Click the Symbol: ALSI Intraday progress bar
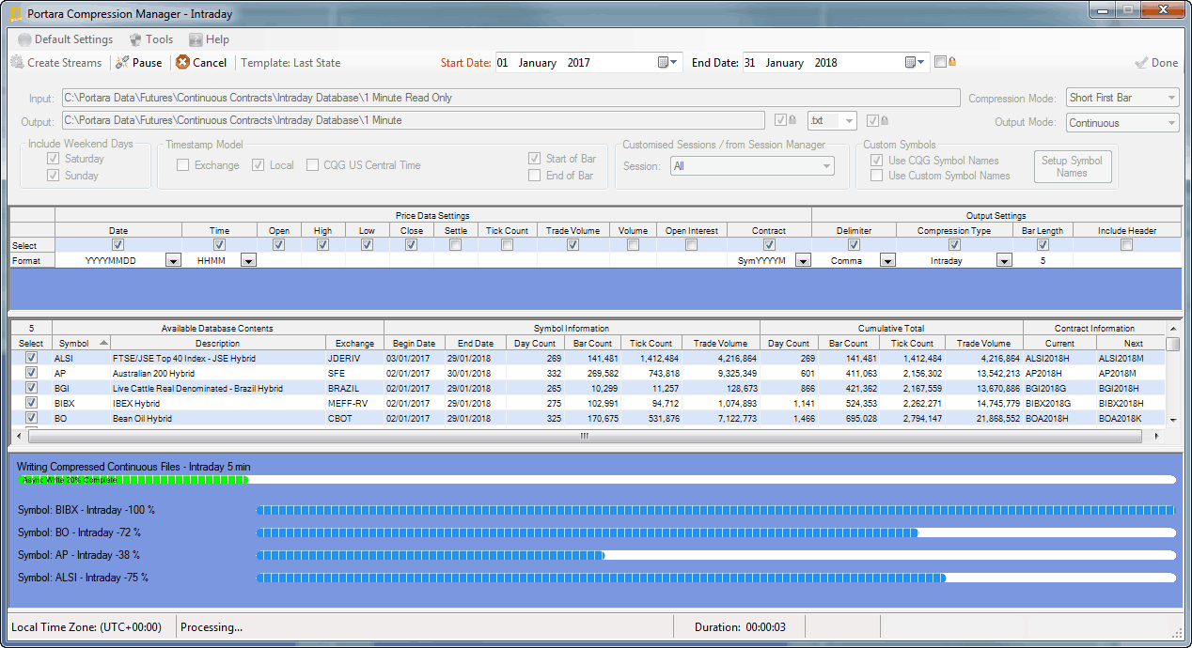Screen dimensions: 1192x648 [715, 578]
